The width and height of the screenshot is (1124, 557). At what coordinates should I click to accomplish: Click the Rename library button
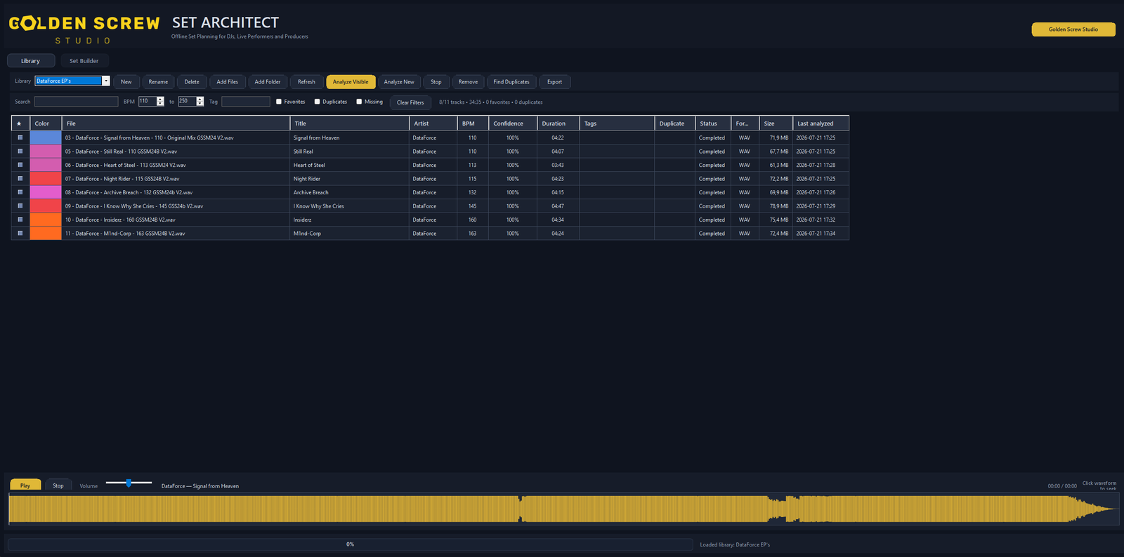[x=158, y=82]
